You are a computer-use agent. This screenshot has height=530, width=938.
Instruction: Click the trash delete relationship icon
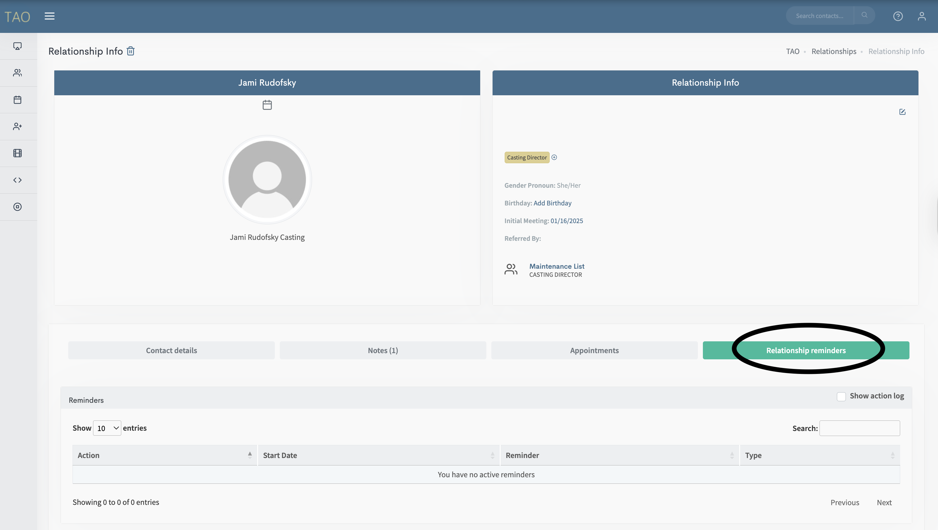click(130, 51)
